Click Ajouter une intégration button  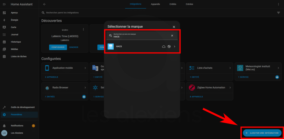click(x=262, y=133)
